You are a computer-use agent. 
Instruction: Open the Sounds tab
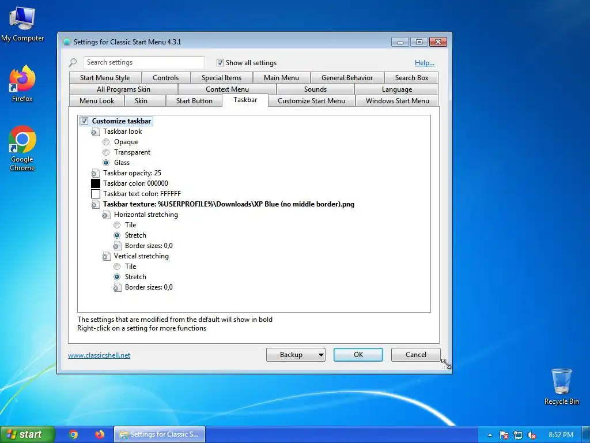[x=315, y=89]
